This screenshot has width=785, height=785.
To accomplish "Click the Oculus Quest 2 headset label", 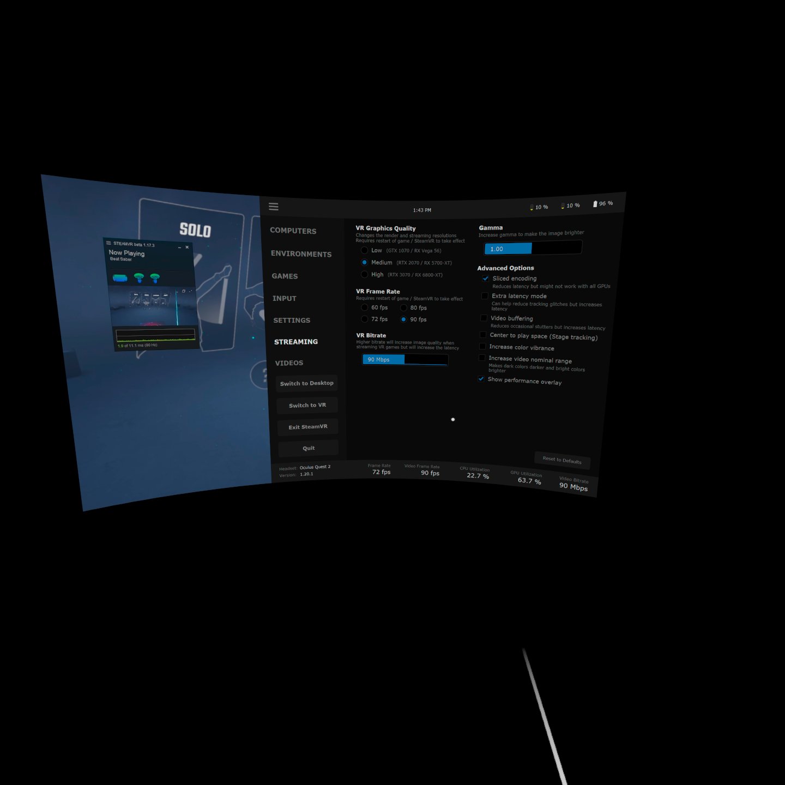I will (x=315, y=467).
